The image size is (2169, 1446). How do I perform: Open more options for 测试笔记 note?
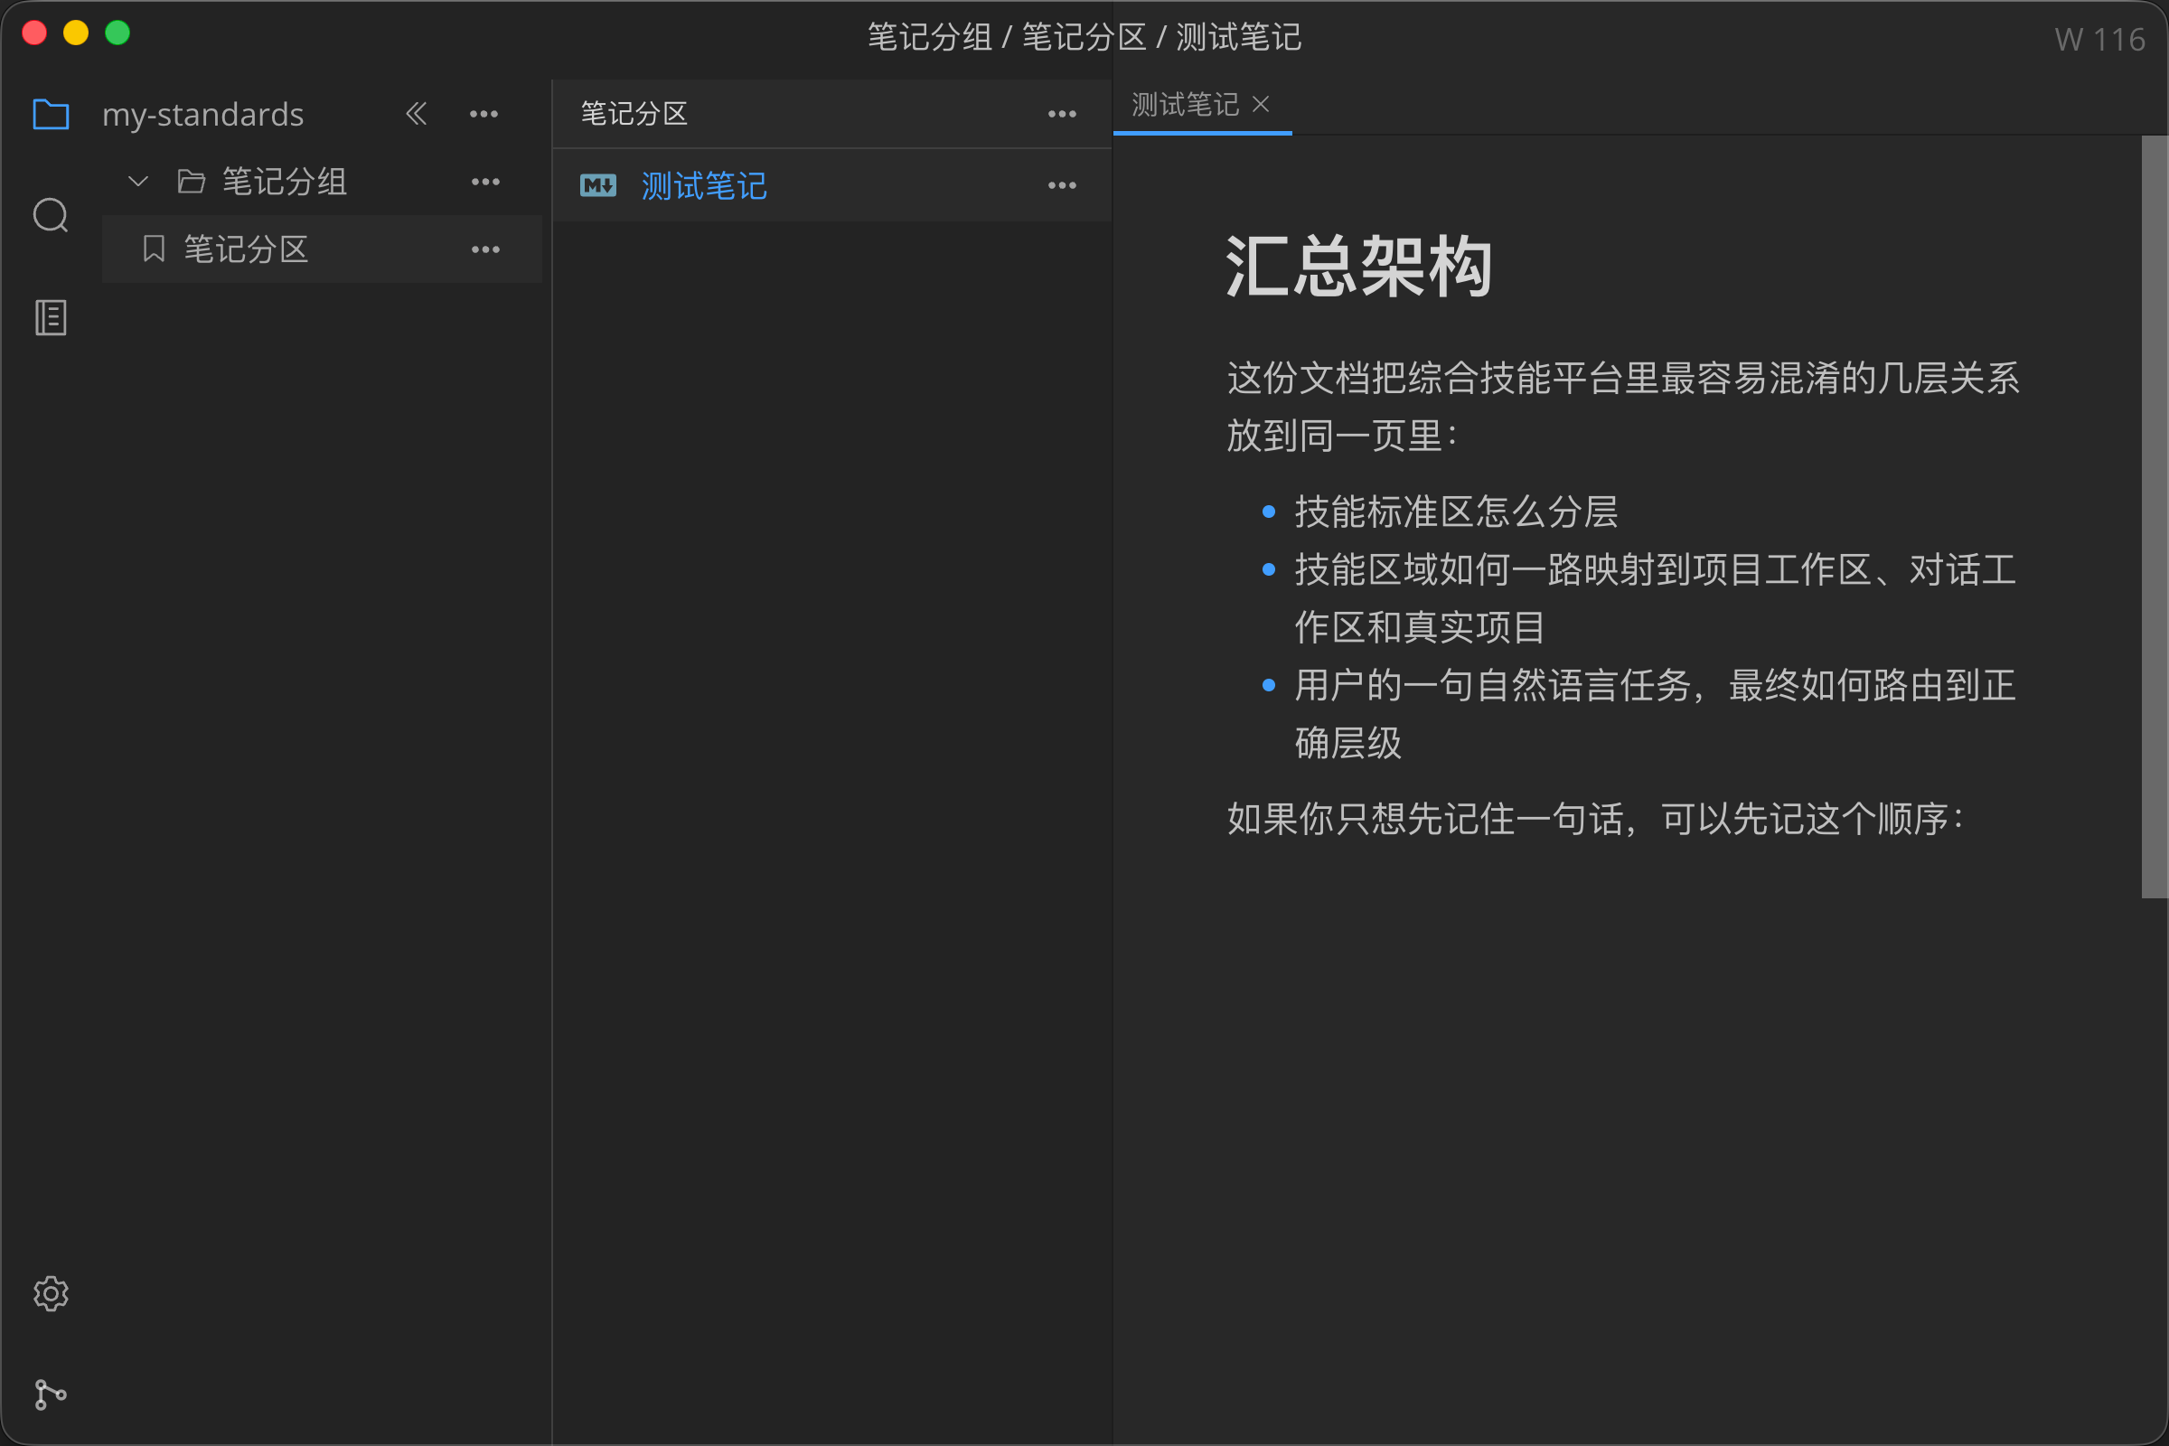tap(1063, 186)
